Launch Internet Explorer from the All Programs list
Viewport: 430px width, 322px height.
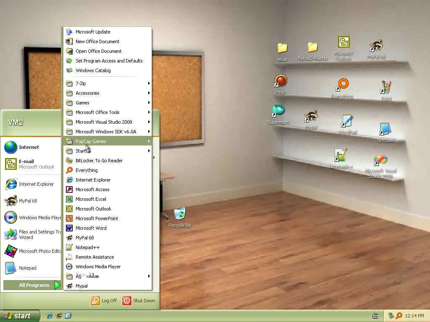point(108,180)
